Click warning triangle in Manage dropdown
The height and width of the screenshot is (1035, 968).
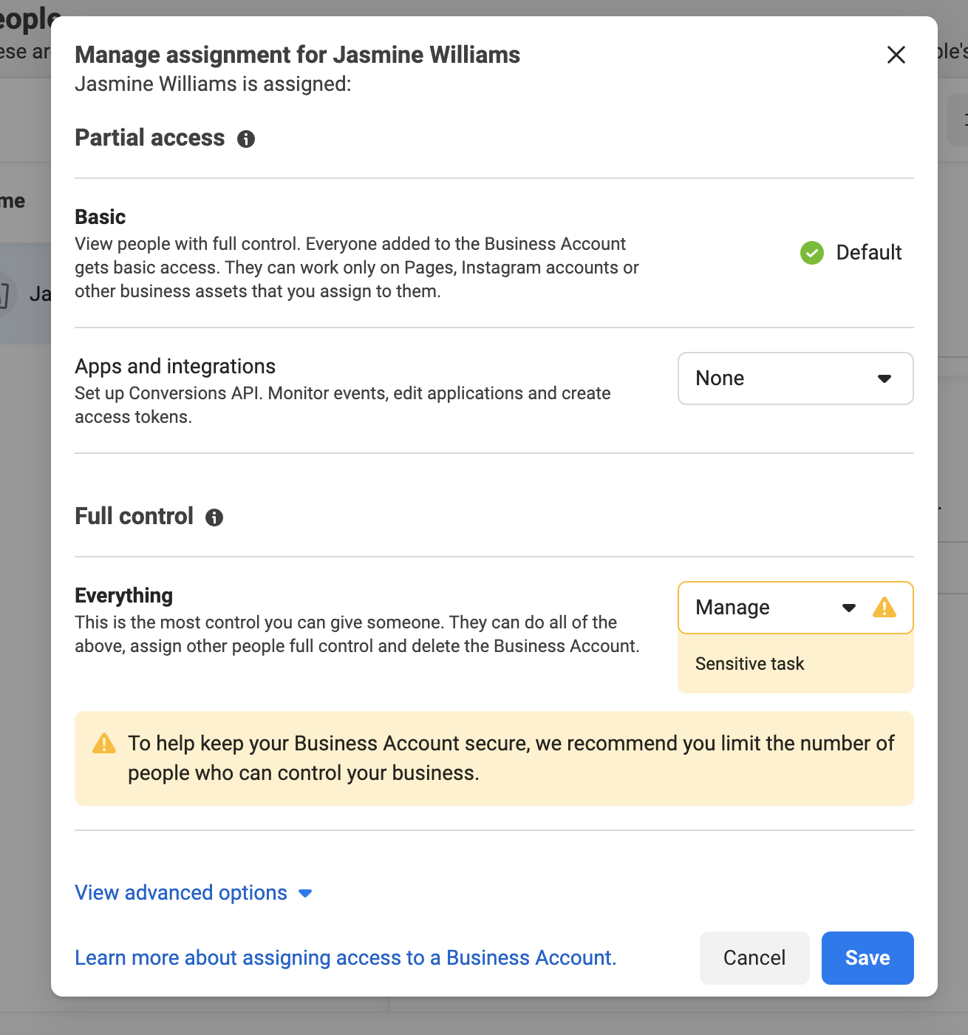[884, 608]
